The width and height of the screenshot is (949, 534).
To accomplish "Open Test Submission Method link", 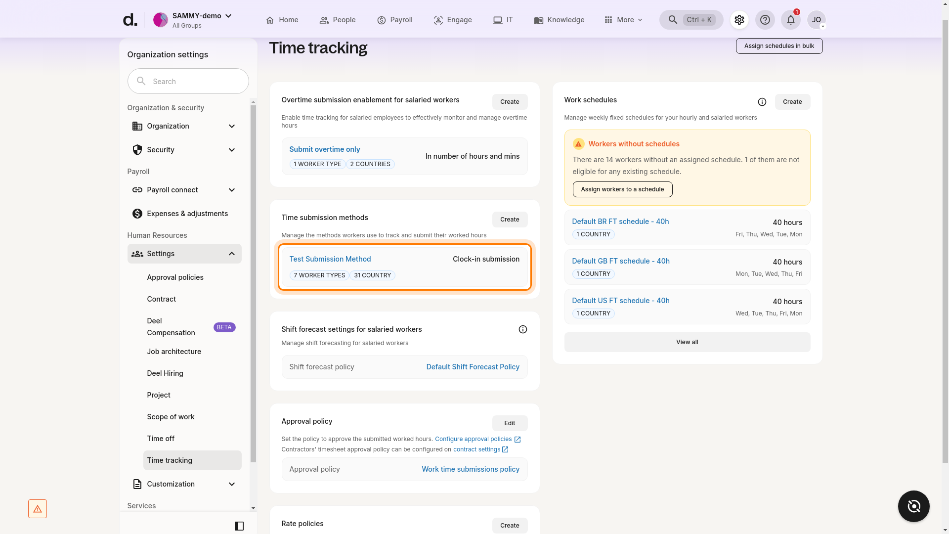I will coord(330,259).
